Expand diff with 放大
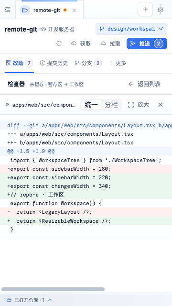 tap(139, 105)
